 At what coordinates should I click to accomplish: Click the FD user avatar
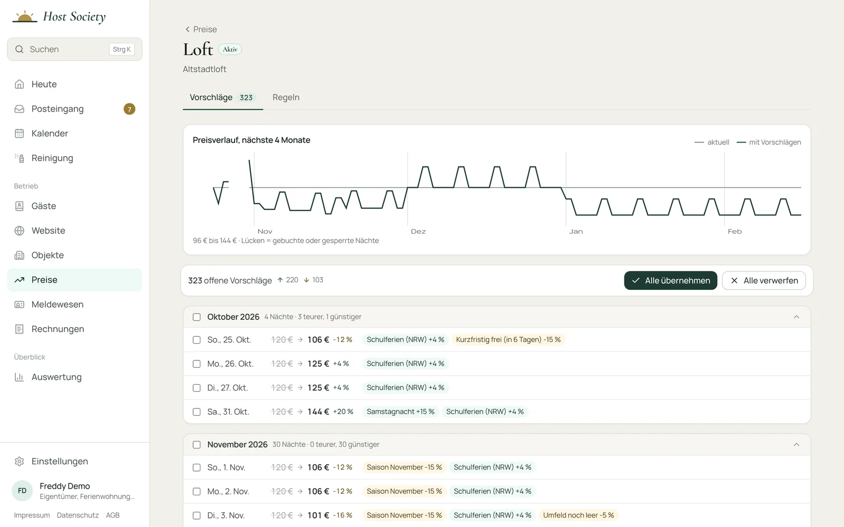click(x=22, y=491)
